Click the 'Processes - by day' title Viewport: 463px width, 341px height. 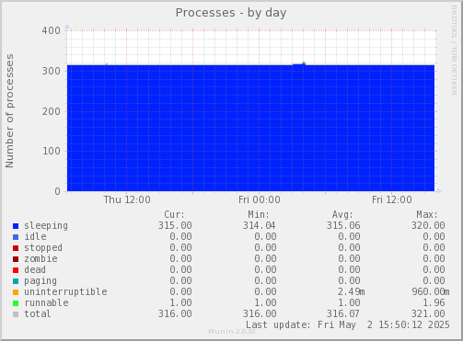[x=231, y=13]
